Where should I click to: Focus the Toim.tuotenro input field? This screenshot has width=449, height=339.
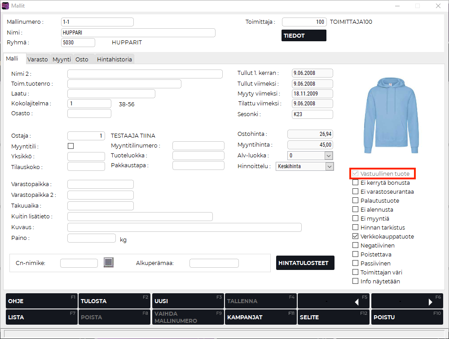coord(124,84)
